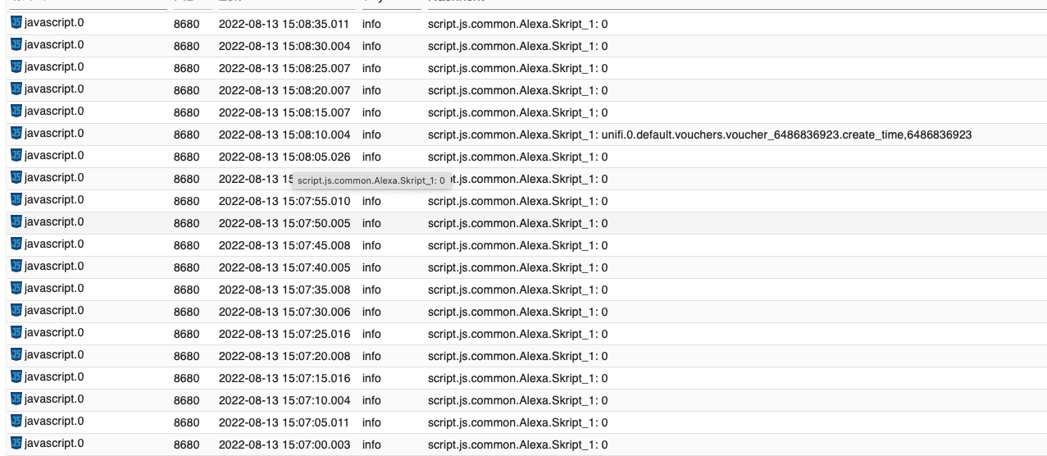Click the JavaScript icon beside the 15:07:40.005 log
This screenshot has height=456, width=1047.
[x=16, y=267]
